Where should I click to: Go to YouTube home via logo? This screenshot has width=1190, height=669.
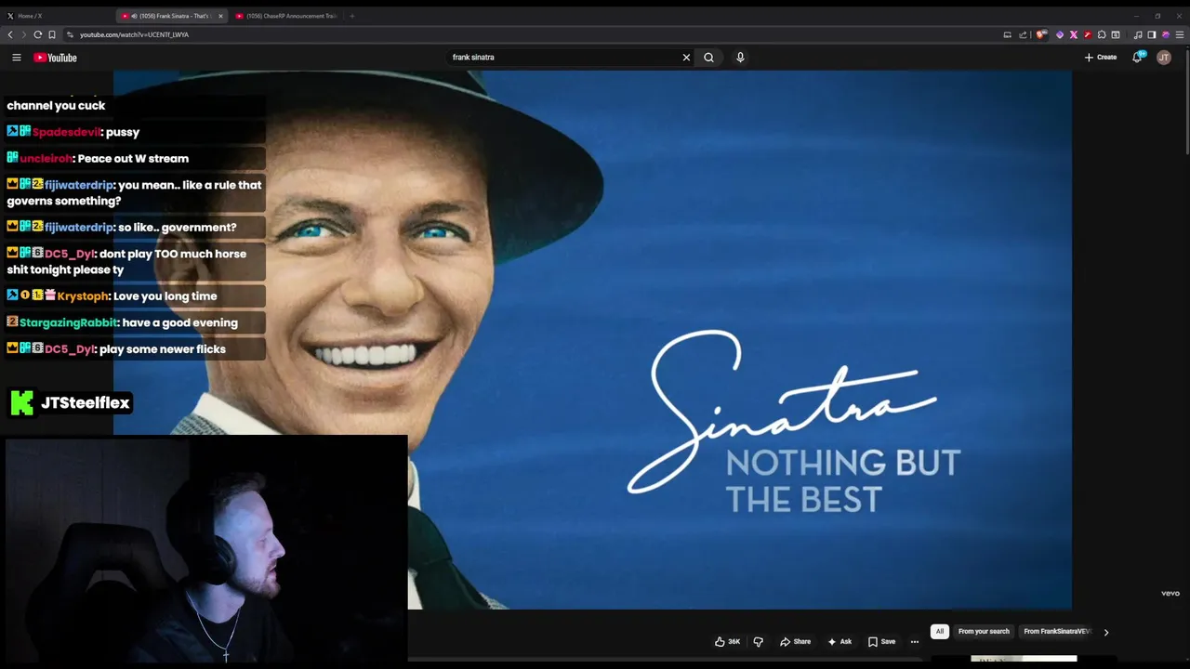click(x=55, y=58)
